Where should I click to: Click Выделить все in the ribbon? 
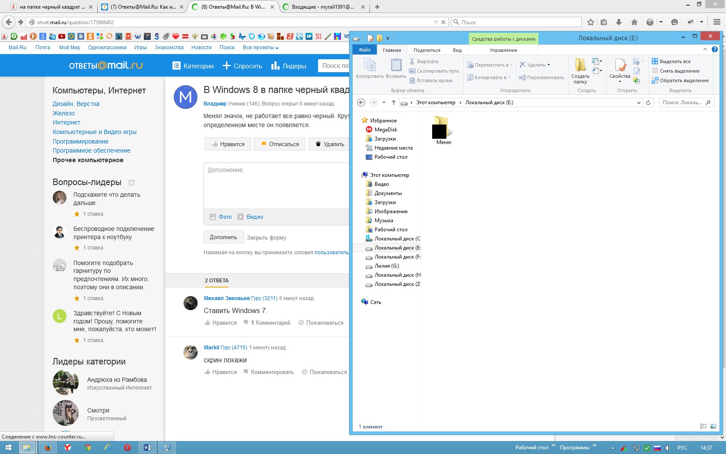click(x=671, y=61)
